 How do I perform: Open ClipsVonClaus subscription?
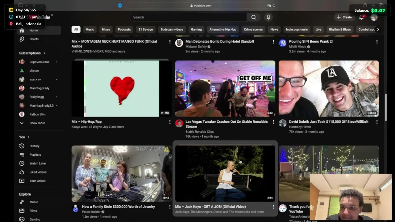[x=39, y=62]
